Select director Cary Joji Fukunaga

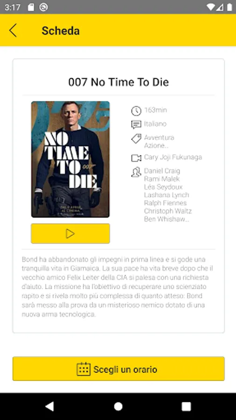point(173,157)
